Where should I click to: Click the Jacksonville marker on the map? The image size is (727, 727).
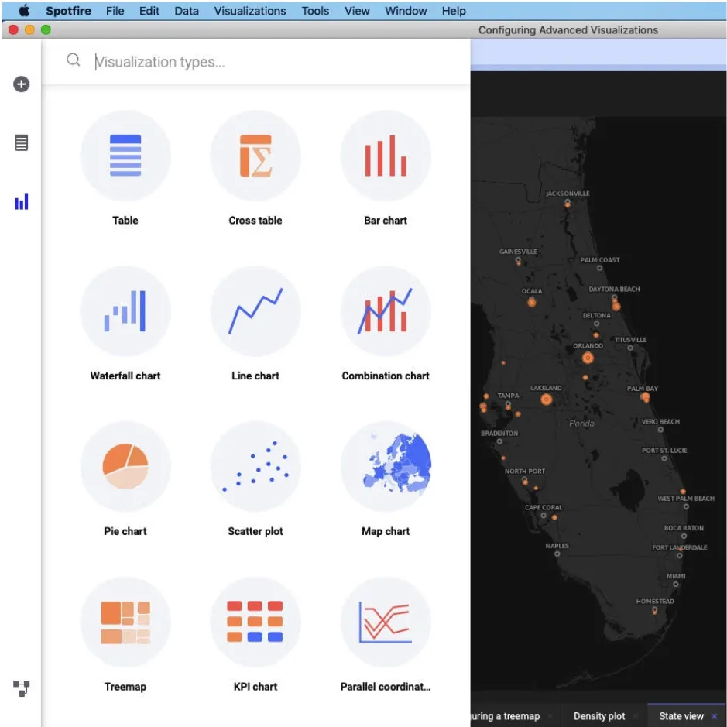tap(568, 203)
